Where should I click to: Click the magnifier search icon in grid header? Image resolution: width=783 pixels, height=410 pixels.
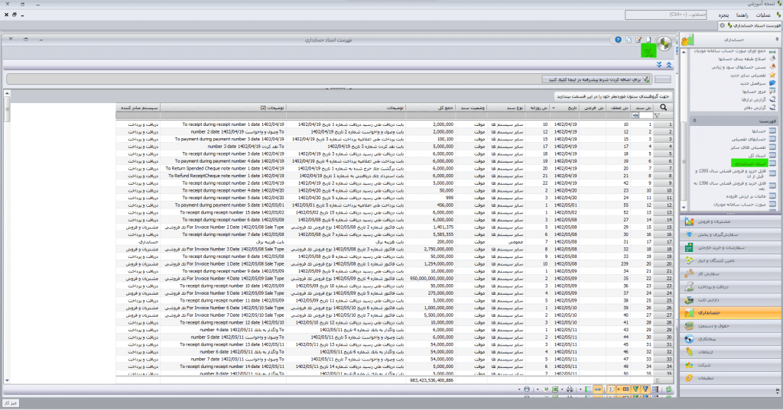click(663, 107)
